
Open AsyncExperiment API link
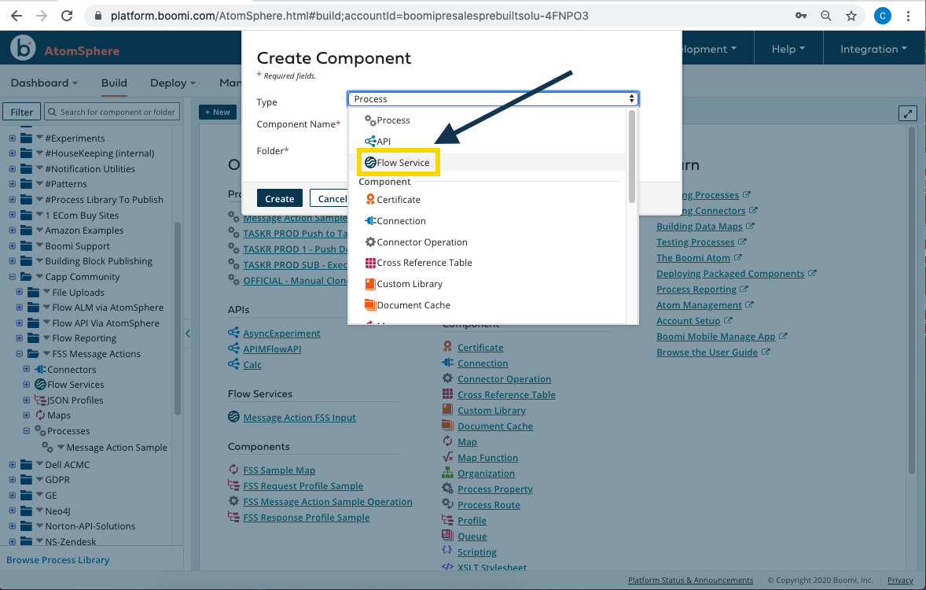pos(281,334)
